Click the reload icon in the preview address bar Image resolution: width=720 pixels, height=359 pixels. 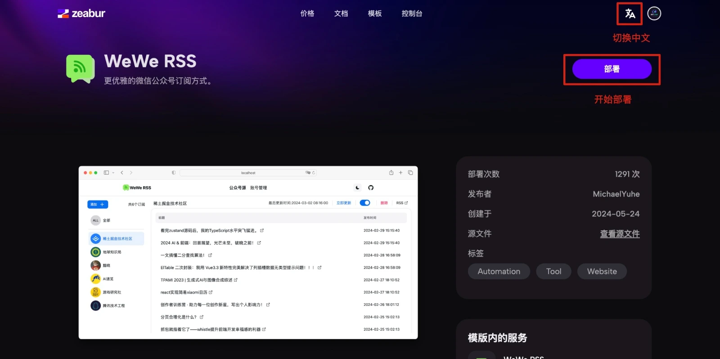coord(314,173)
